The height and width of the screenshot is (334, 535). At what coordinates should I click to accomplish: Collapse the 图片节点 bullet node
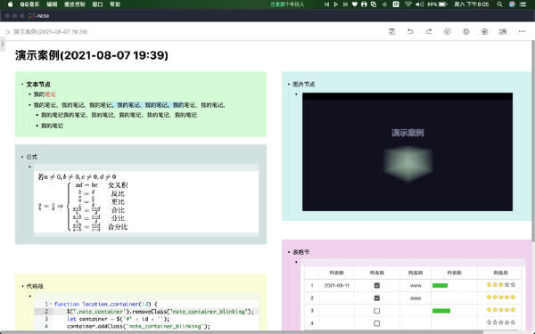tap(289, 85)
